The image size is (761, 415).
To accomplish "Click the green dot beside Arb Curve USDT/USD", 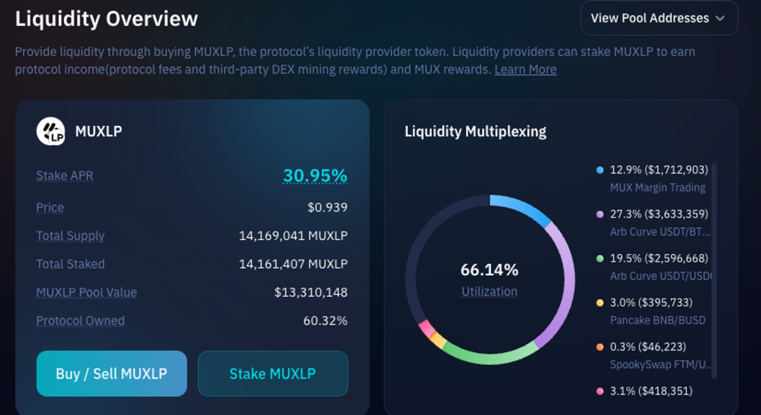I will pos(598,258).
